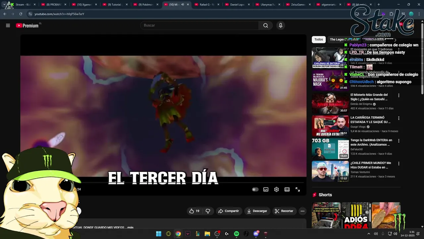Open options menu for DarkWeb video

coord(398,141)
